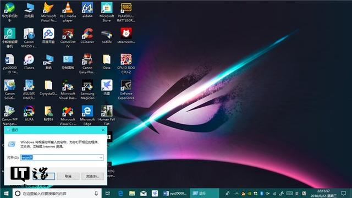
Task: Select the Huawei phone assistant desktop icon
Action: click(10, 12)
